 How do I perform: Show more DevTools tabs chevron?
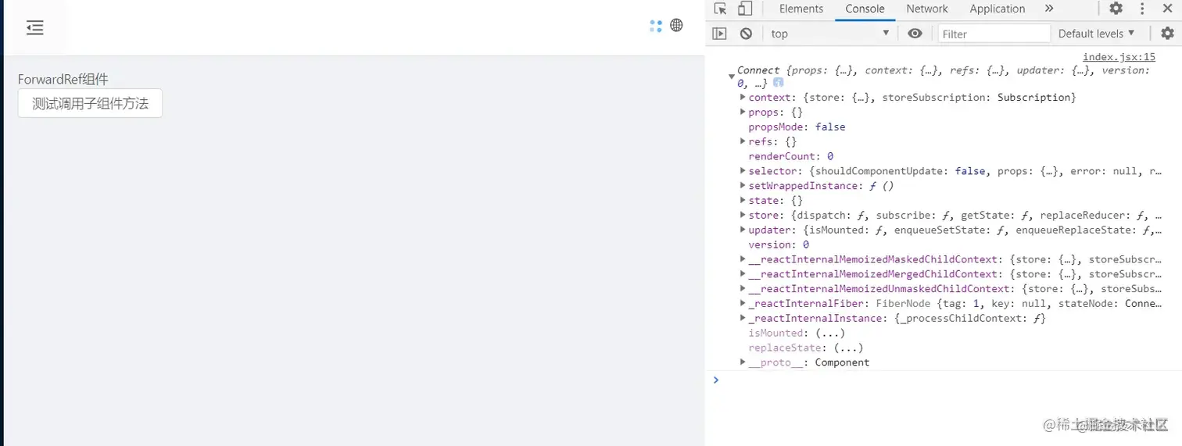tap(1049, 9)
